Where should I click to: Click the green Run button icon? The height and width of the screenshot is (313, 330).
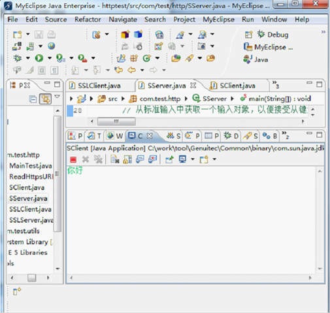click(x=39, y=58)
